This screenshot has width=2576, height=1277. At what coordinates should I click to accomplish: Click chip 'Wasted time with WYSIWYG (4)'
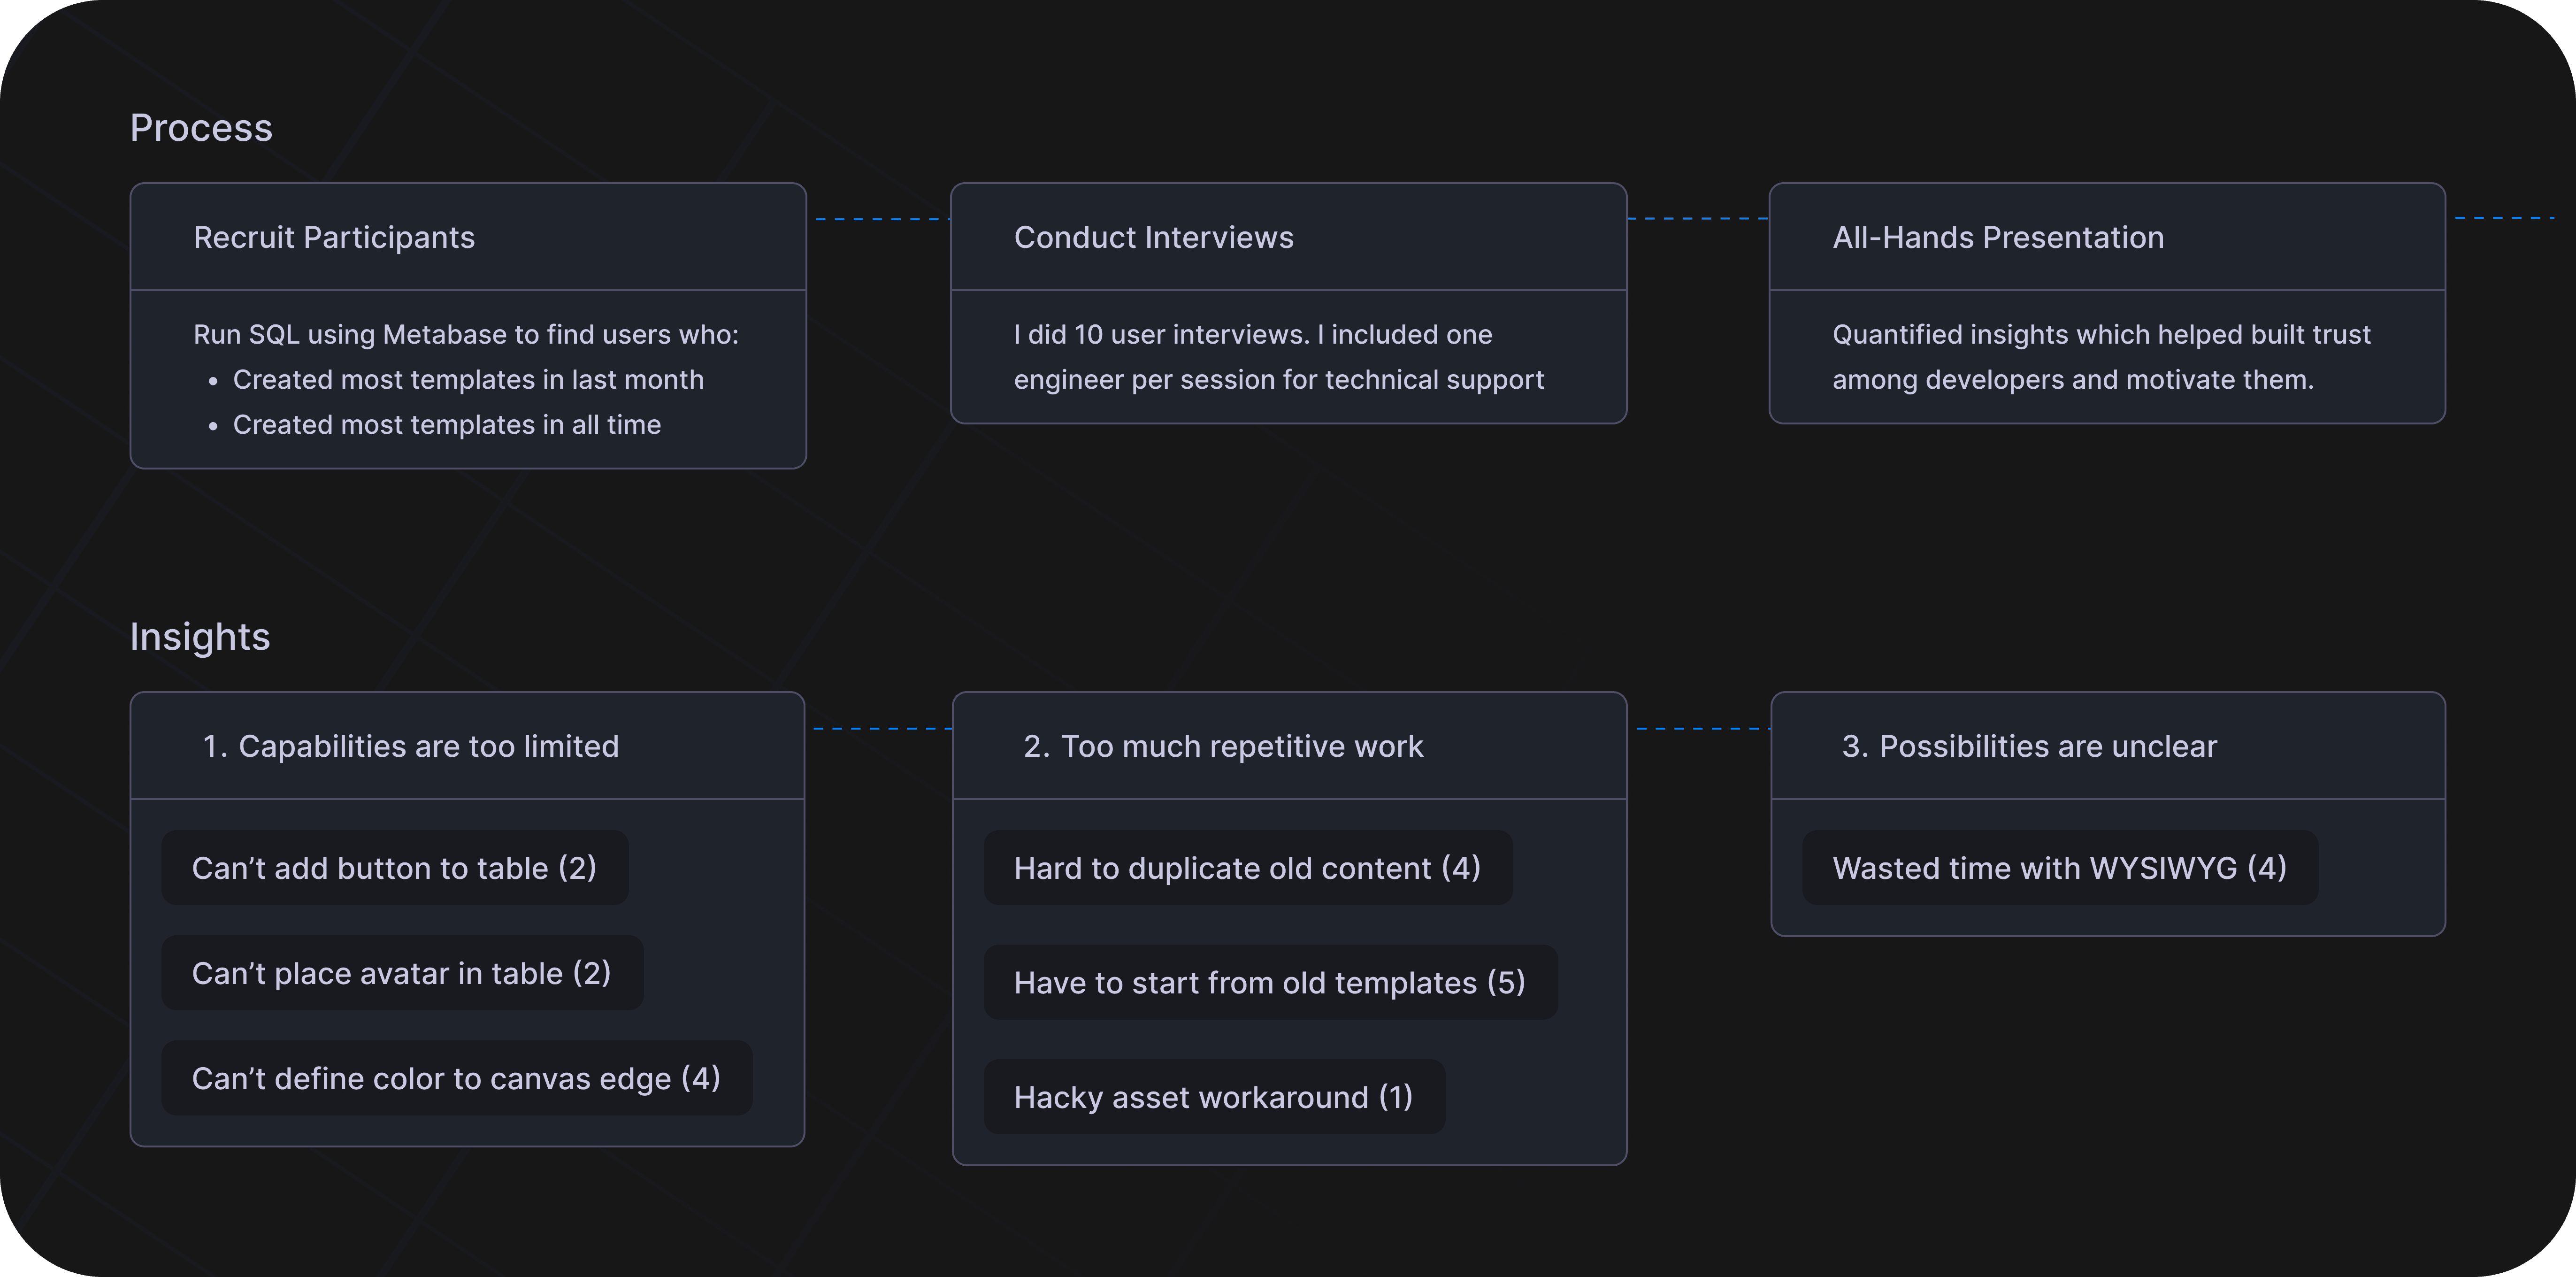(2060, 868)
